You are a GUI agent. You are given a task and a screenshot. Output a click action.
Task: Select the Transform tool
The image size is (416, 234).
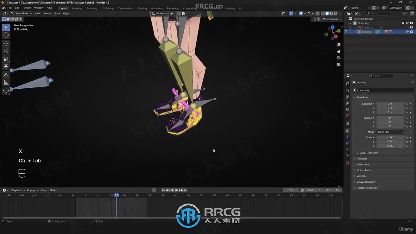6,66
